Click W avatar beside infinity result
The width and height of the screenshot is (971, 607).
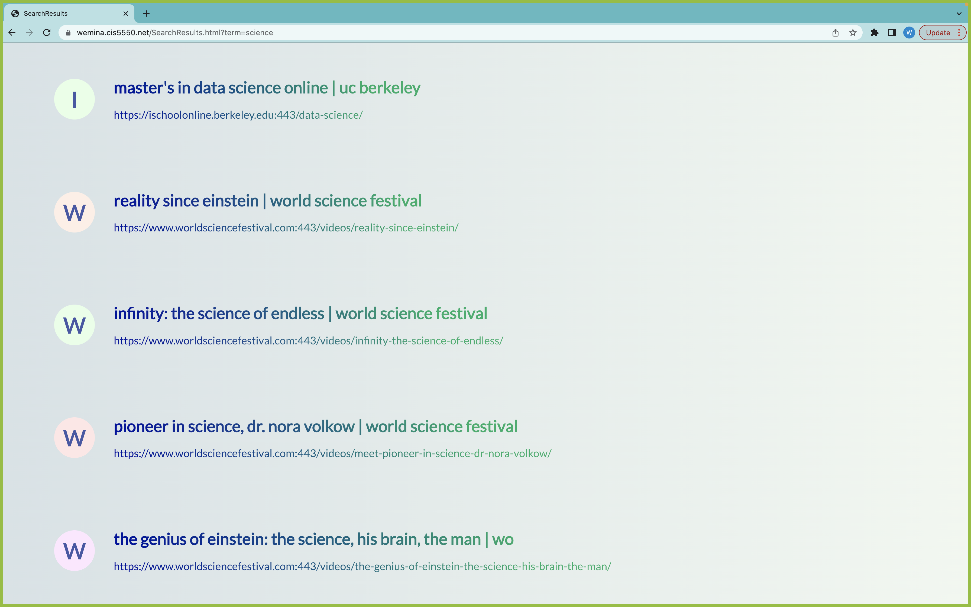[75, 325]
